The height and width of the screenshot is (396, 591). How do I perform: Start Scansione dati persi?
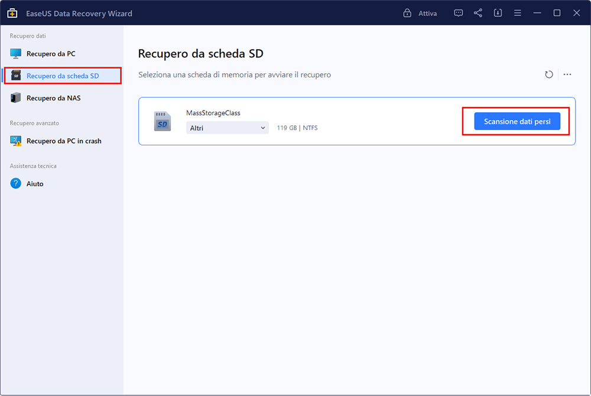[x=517, y=121]
